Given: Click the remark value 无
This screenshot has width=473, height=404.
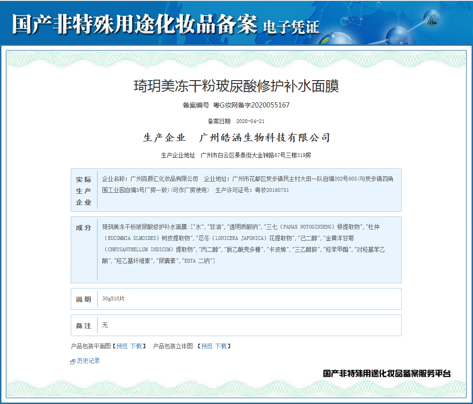Looking at the screenshot, I should coord(105,325).
